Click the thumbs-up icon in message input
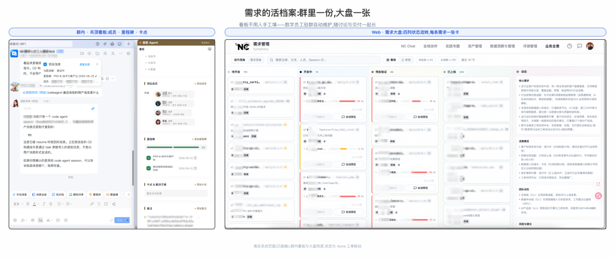Image resolution: width=615 pixels, height=258 pixels. [x=23, y=220]
